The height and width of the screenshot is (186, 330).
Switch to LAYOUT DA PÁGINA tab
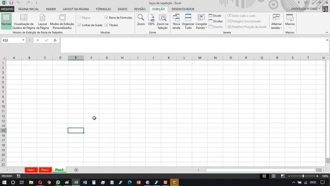pyautogui.click(x=76, y=9)
